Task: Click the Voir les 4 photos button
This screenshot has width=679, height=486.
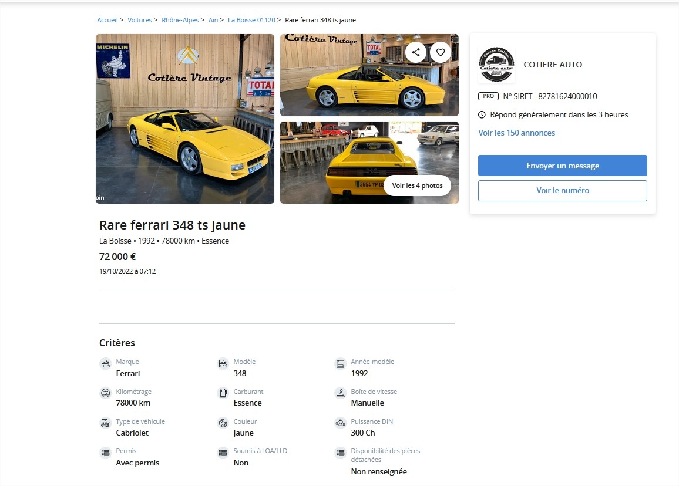Action: tap(417, 185)
